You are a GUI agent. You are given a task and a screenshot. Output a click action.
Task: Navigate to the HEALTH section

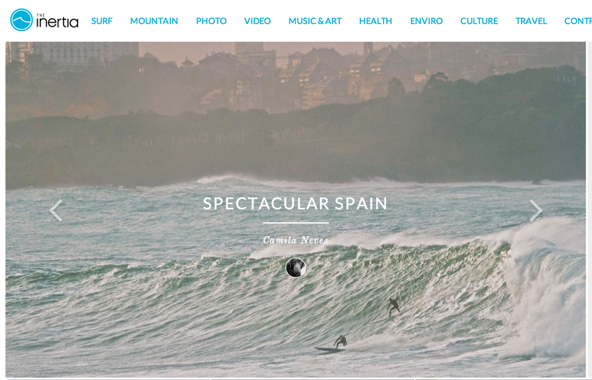(x=376, y=21)
